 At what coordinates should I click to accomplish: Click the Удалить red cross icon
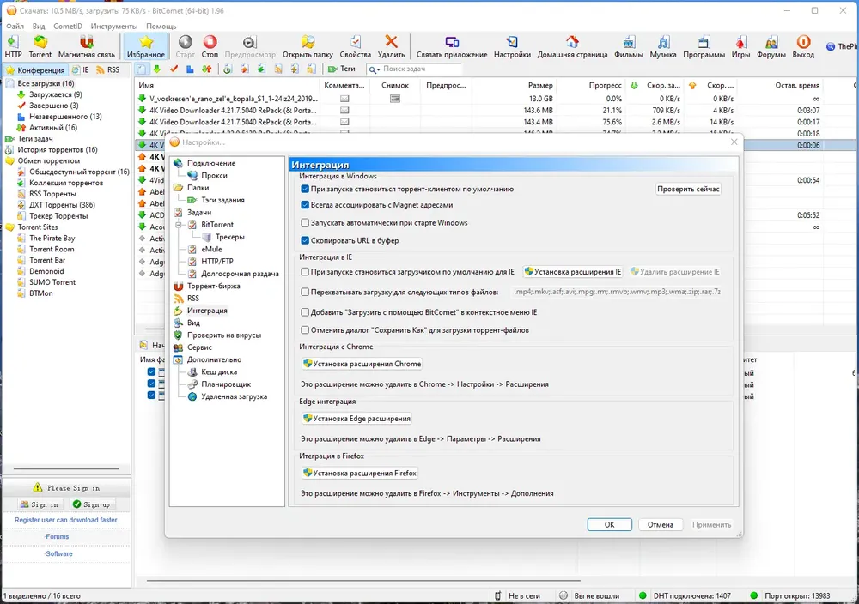tap(391, 46)
